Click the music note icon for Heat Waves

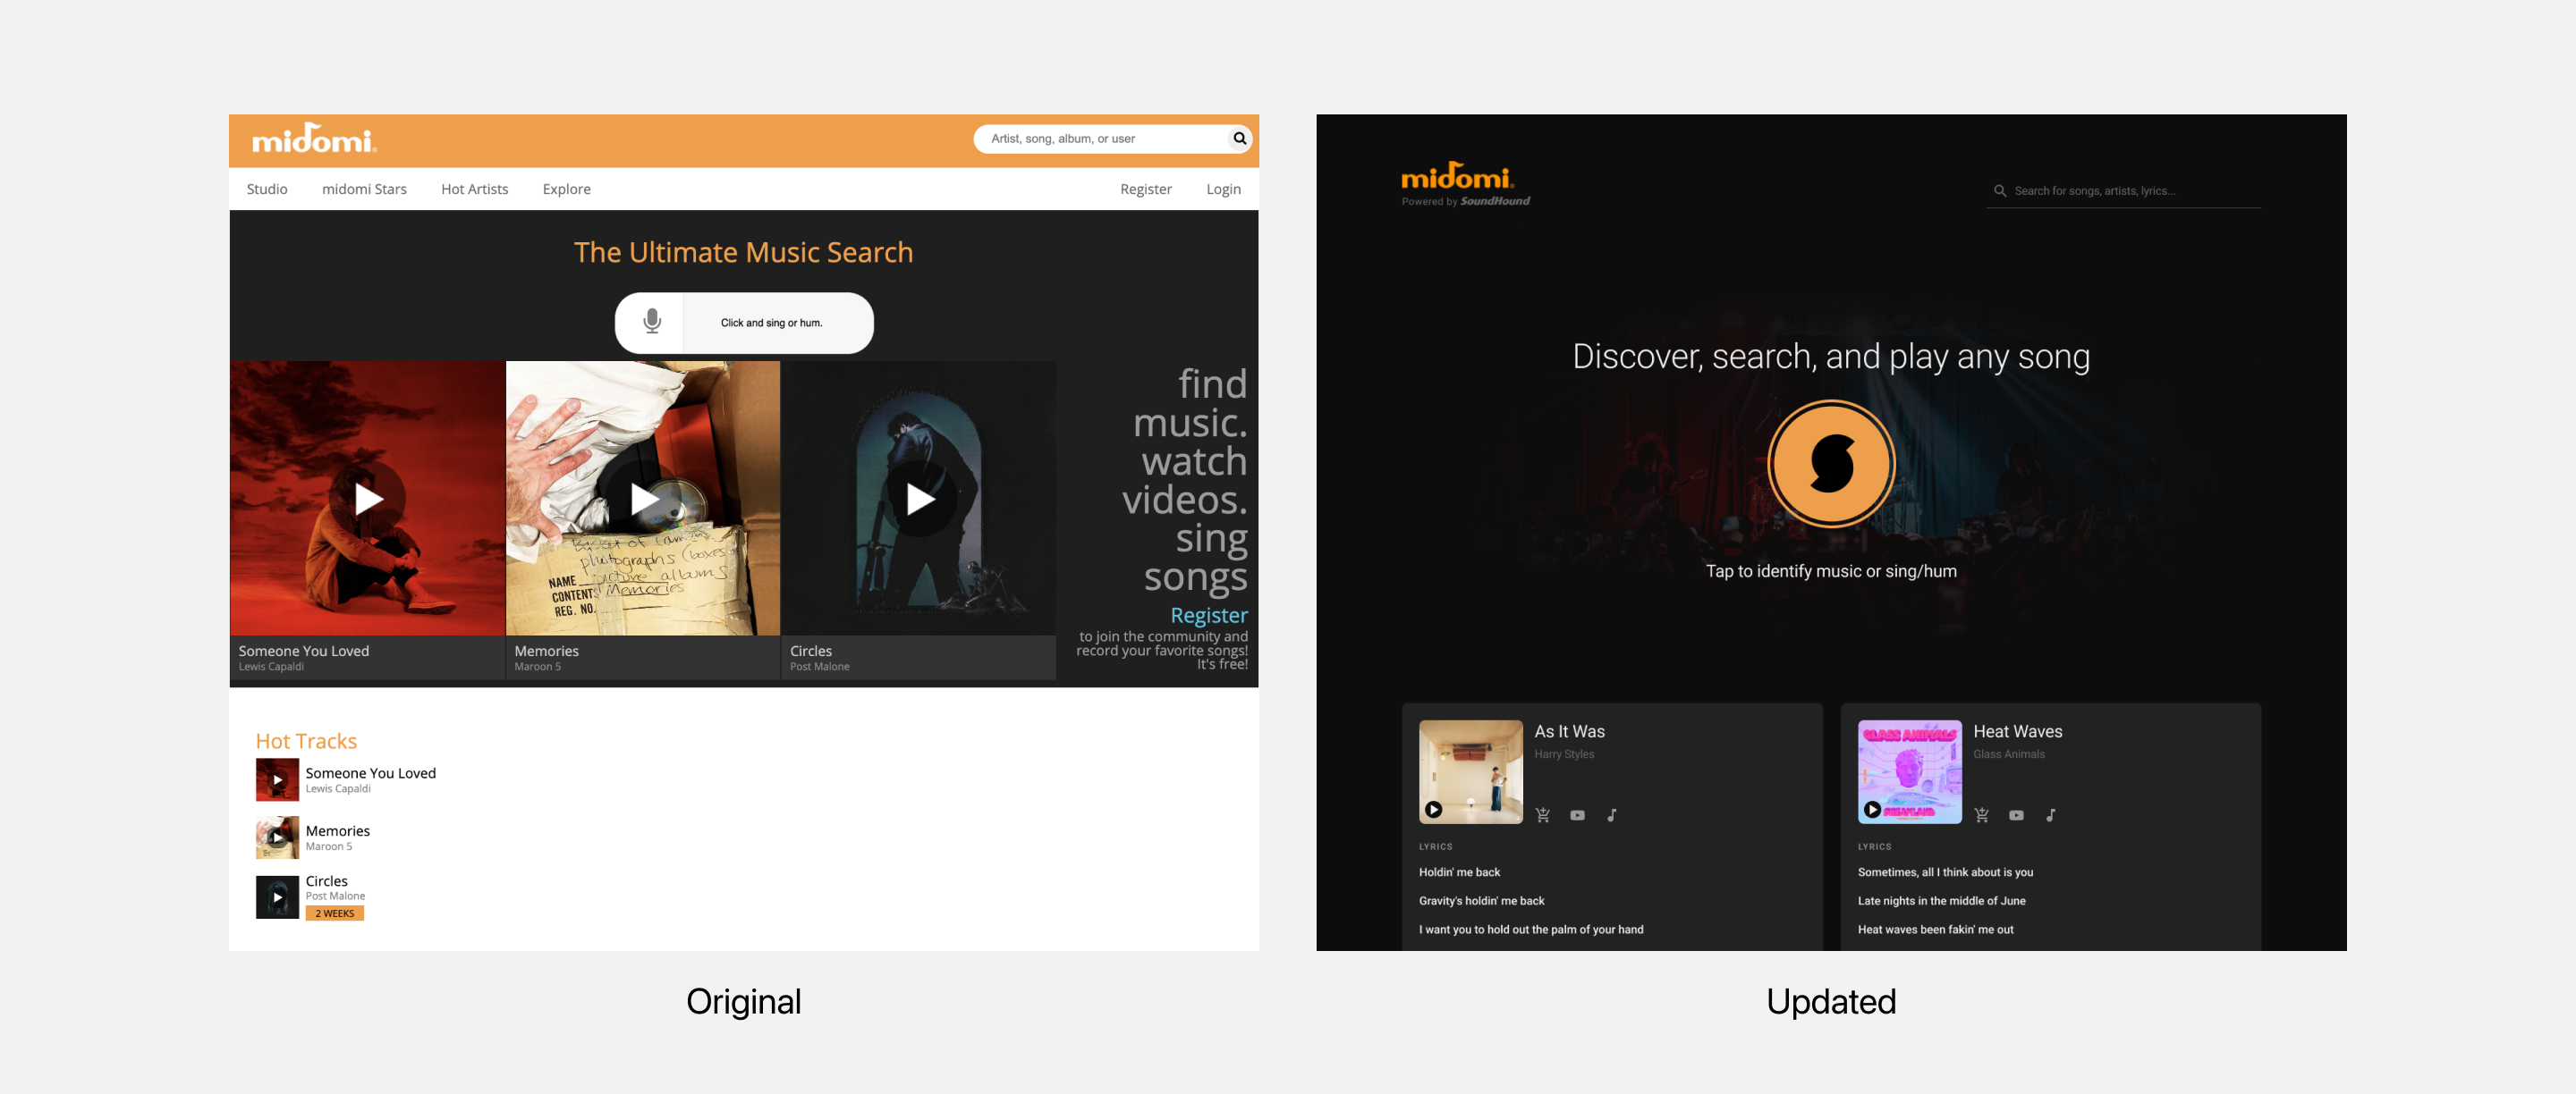[x=2051, y=815]
